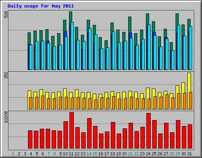
Task: Click day label 27
Action: tap(166, 154)
